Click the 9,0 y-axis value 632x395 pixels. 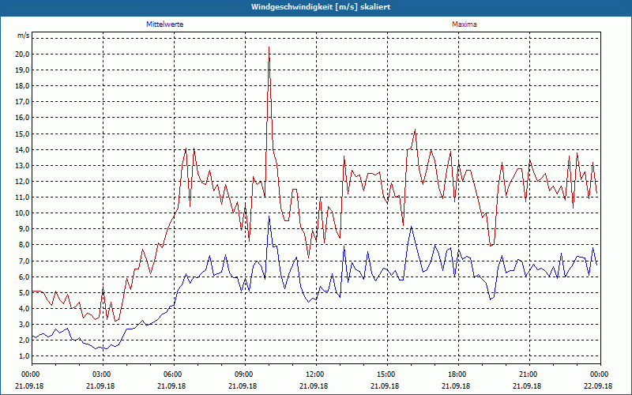[24, 229]
